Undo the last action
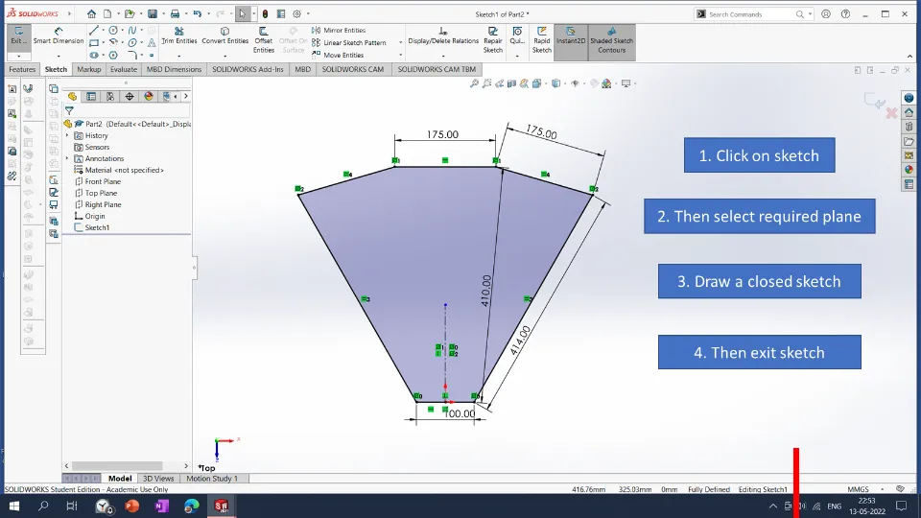 [198, 14]
